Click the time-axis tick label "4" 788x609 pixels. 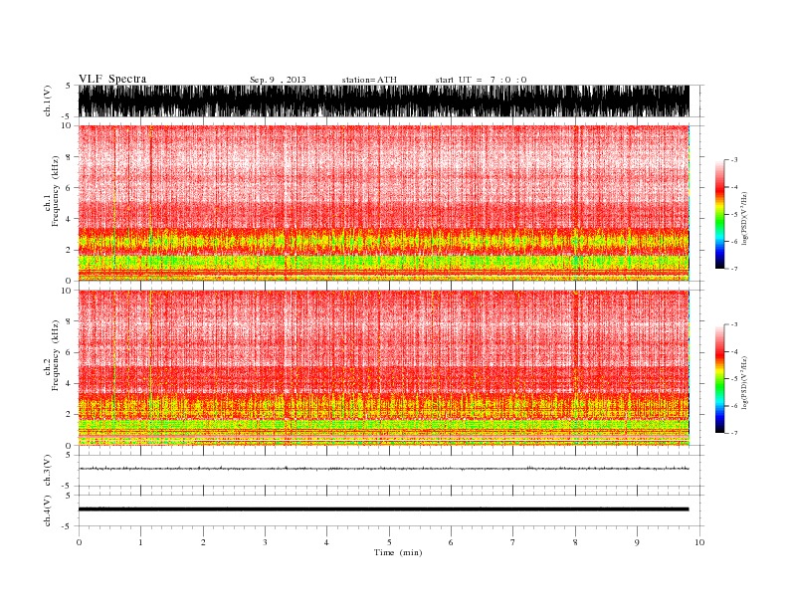[326, 542]
